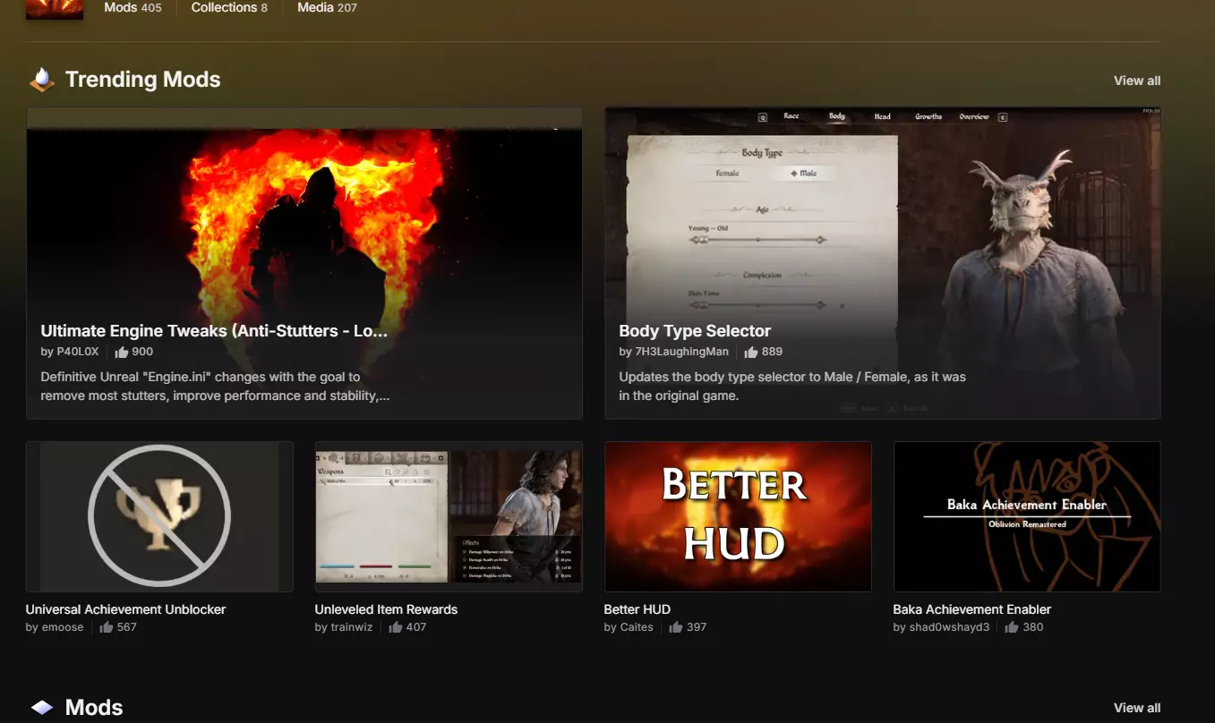The width and height of the screenshot is (1215, 723).
Task: Click thumbs-up icon next to 397
Action: tap(676, 627)
